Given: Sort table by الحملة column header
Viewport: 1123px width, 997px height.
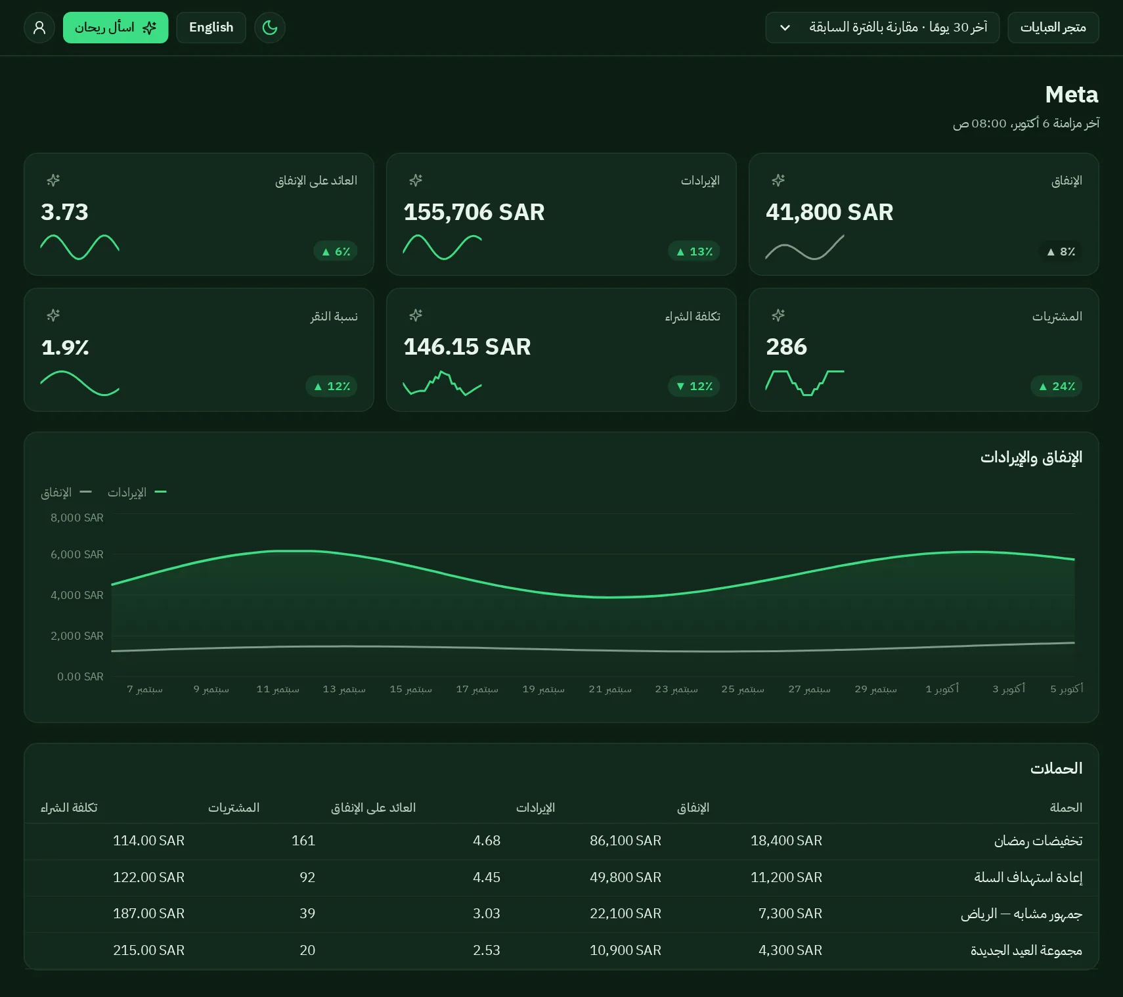Looking at the screenshot, I should click(1065, 807).
